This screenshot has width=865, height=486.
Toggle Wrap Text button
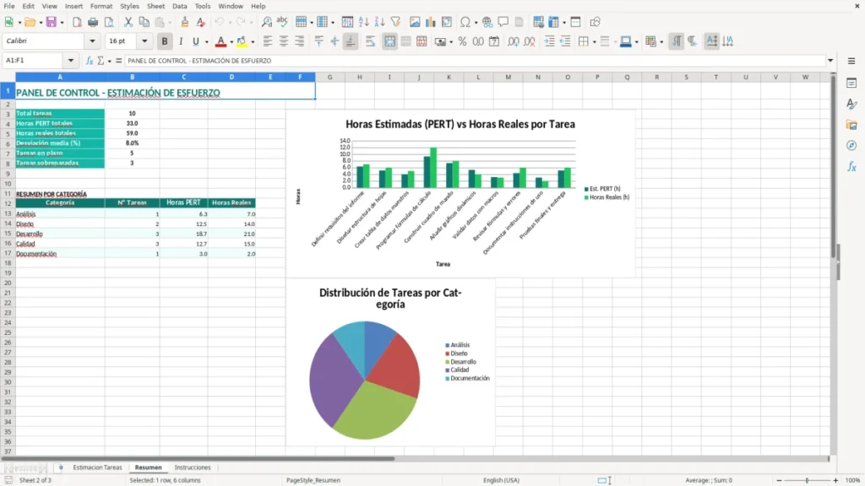[x=370, y=41]
